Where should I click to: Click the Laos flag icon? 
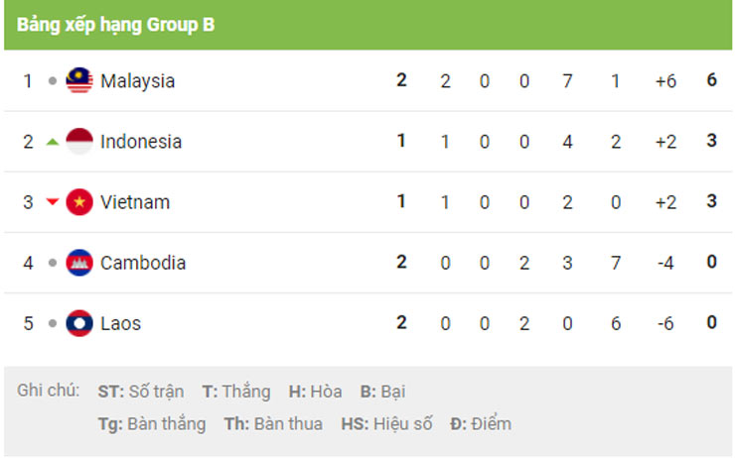[x=79, y=323]
